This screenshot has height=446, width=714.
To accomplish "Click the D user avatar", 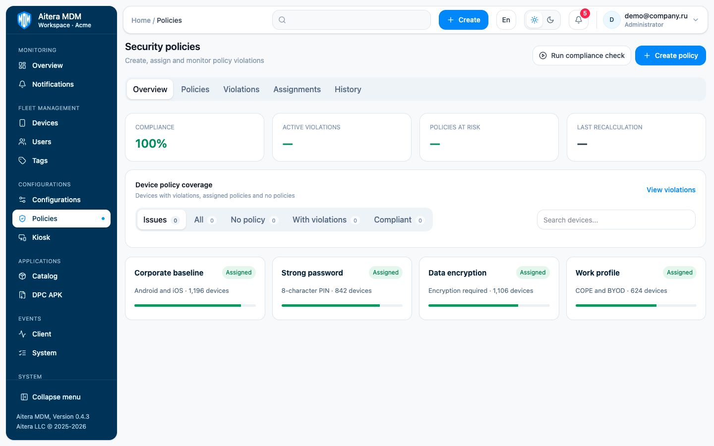I will pyautogui.click(x=612, y=20).
